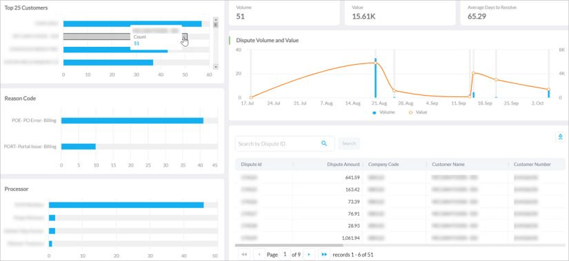Click the download icon above the table
This screenshot has width=569, height=261.
click(x=560, y=136)
